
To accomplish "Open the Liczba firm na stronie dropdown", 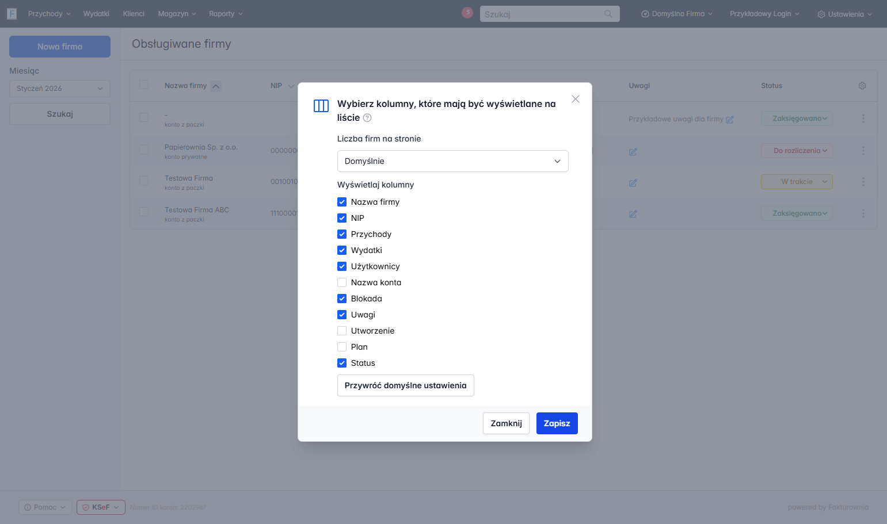I will pyautogui.click(x=452, y=161).
